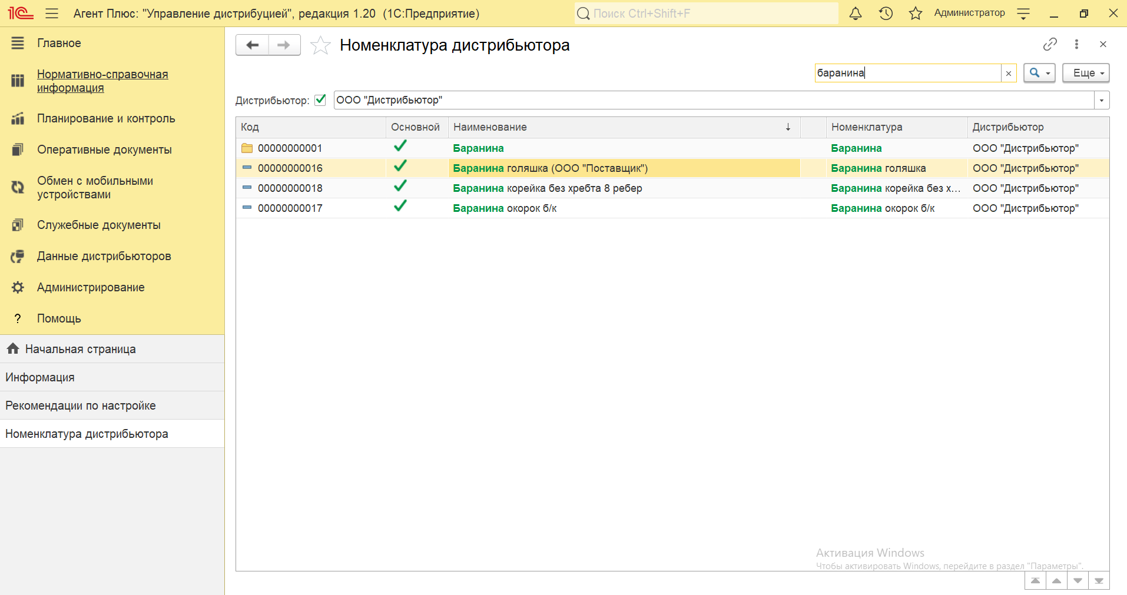Viewport: 1127px width, 595px height.
Task: Switch to Информация tab
Action: coord(112,377)
